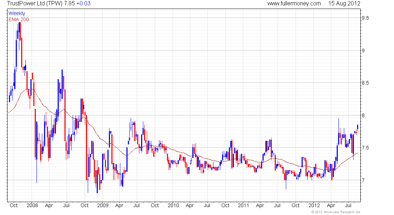Click the "EMA 200" legend label

(19, 19)
